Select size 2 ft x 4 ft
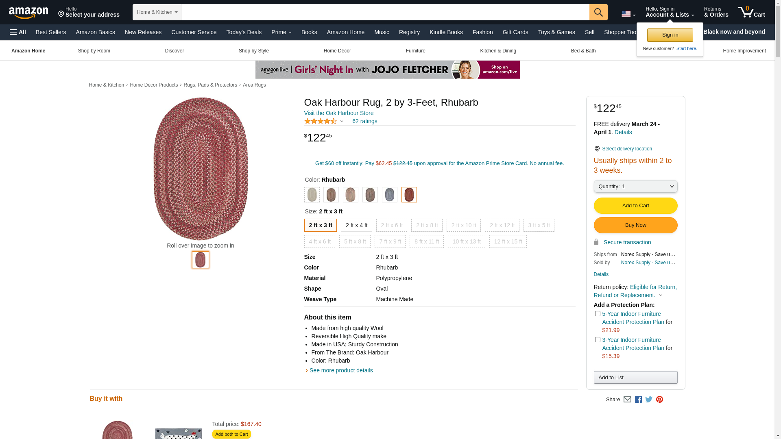Viewport: 781px width, 439px height. click(x=356, y=225)
